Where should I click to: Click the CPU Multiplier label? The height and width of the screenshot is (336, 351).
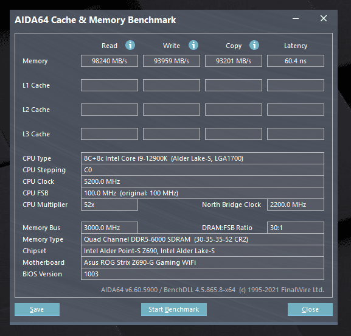coord(45,205)
